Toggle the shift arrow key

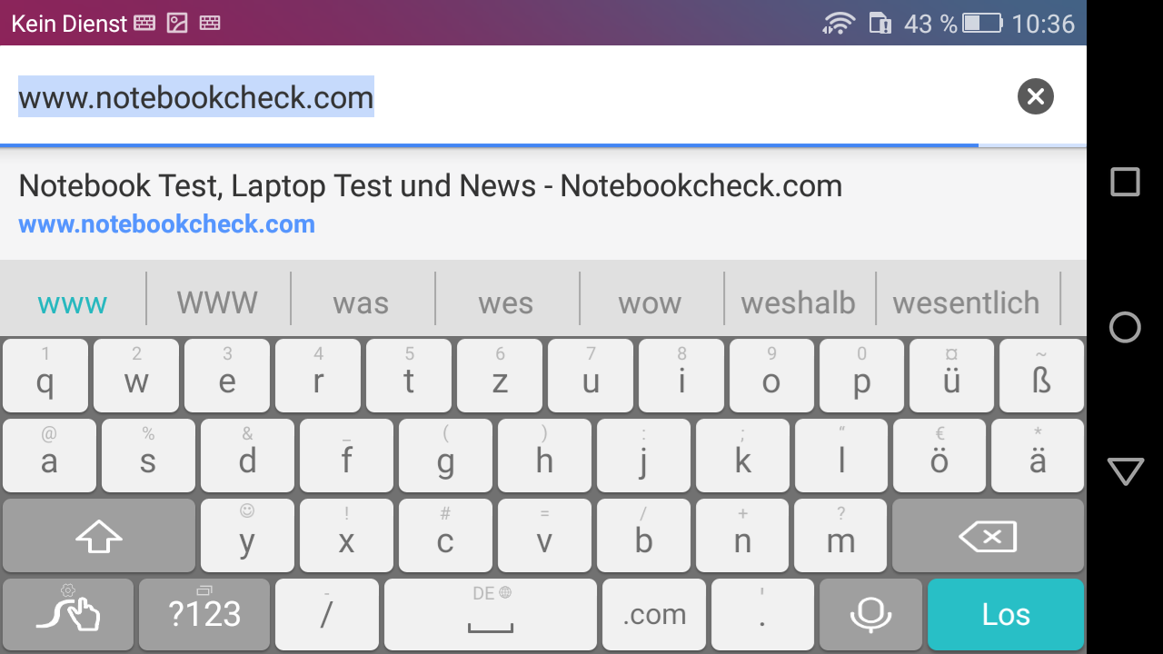coord(98,536)
